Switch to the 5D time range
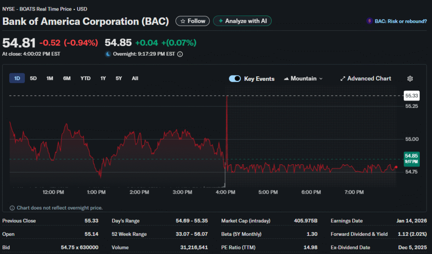The height and width of the screenshot is (254, 432). (33, 78)
